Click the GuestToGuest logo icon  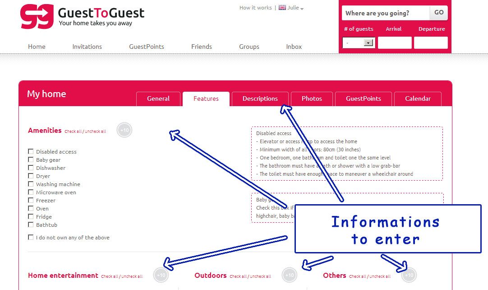point(37,17)
